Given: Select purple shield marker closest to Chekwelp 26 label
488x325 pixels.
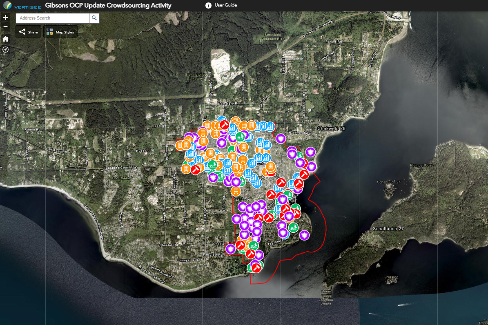Looking at the screenshot, I should [x=310, y=152].
